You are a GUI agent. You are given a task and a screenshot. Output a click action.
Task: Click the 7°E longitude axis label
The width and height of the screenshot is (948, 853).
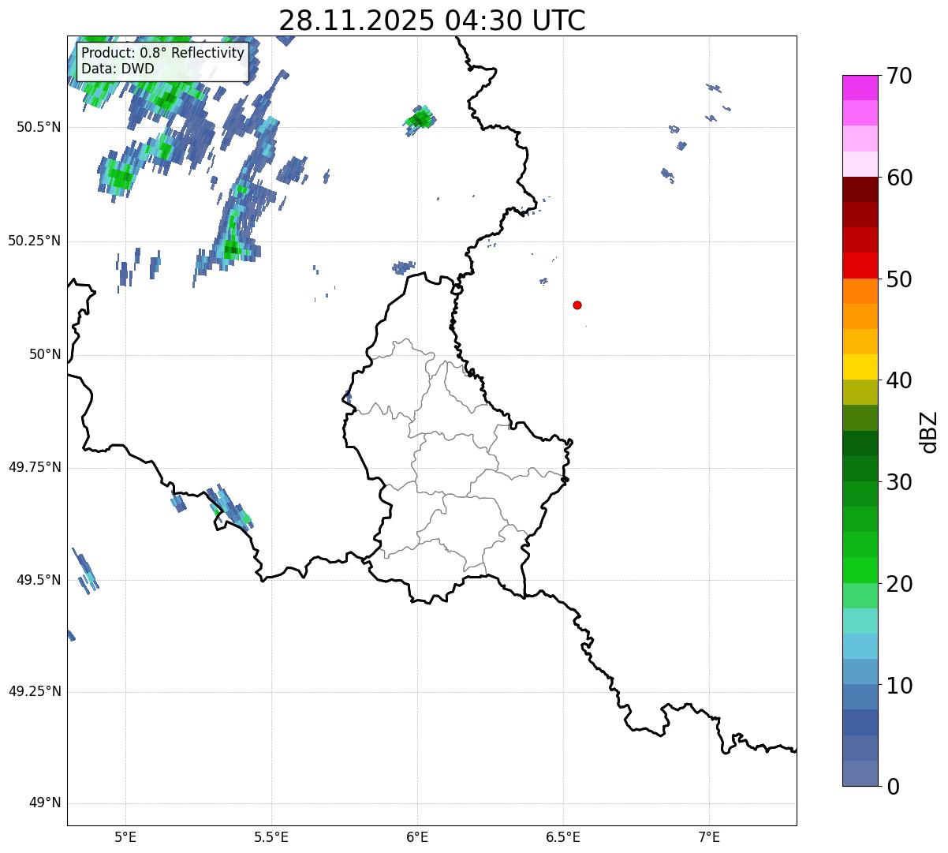coord(709,836)
